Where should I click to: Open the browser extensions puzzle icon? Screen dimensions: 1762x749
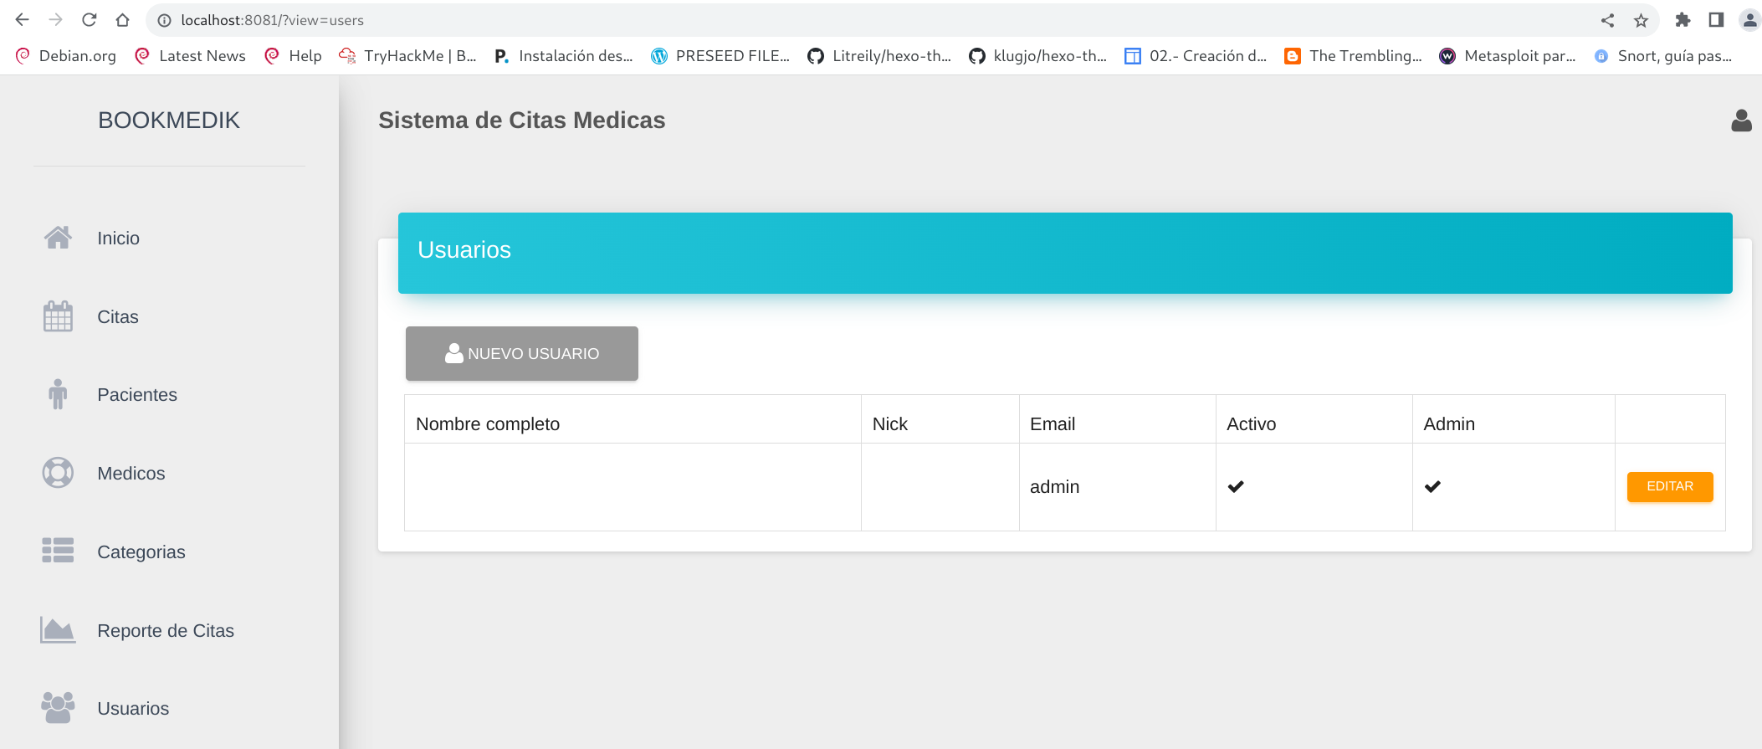click(x=1683, y=20)
